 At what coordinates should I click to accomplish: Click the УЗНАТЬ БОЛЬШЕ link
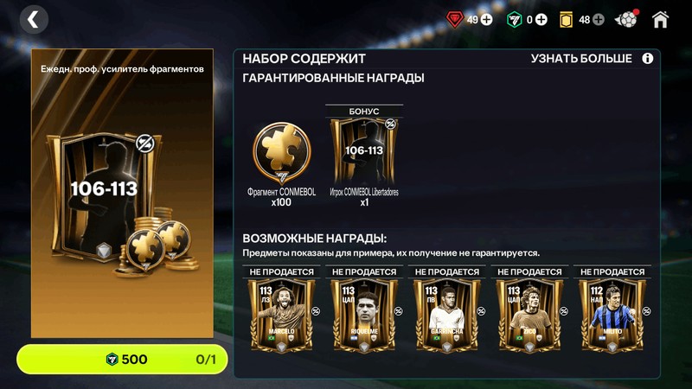581,59
